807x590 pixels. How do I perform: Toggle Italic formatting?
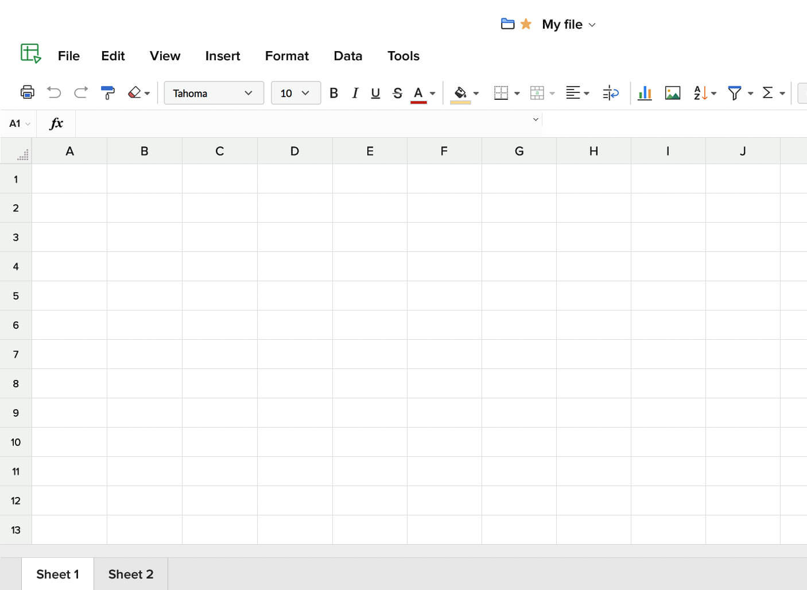coord(355,93)
